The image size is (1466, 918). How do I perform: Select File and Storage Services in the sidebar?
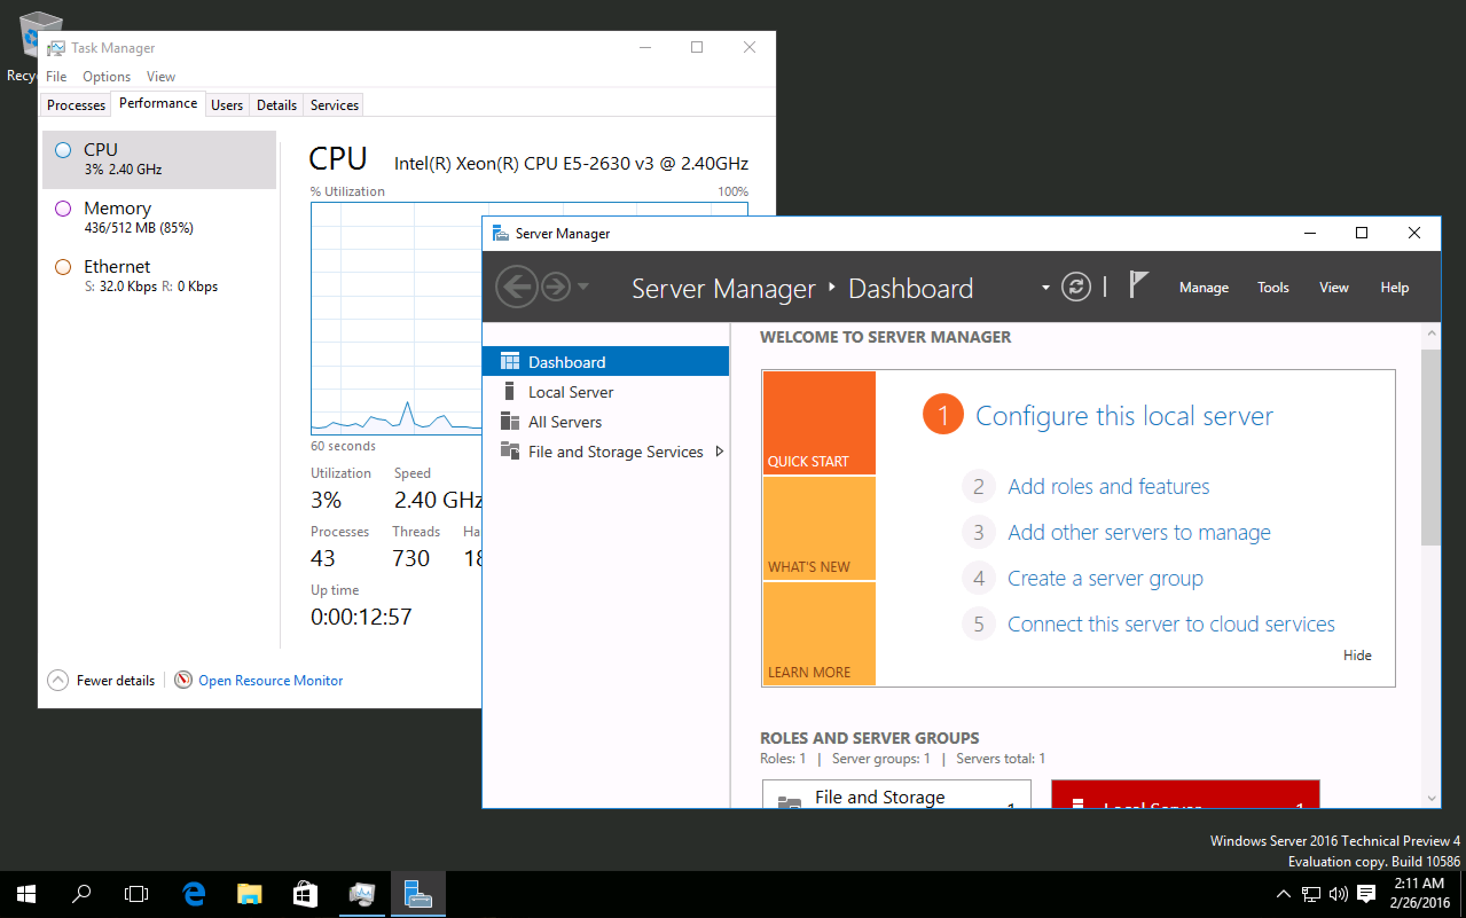(x=615, y=451)
